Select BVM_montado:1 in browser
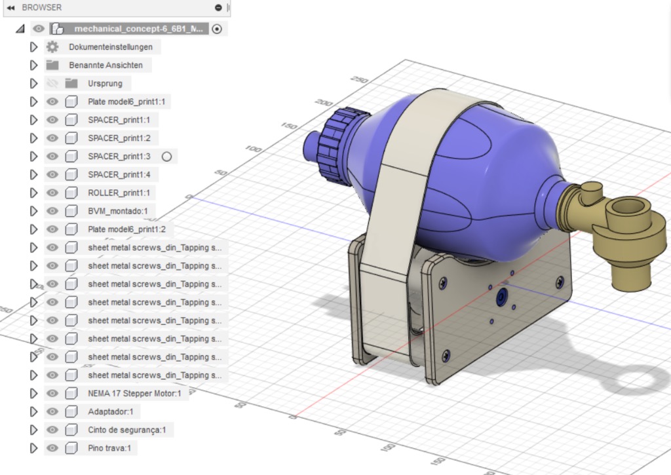Screen dimensions: 671x475 pyautogui.click(x=118, y=211)
